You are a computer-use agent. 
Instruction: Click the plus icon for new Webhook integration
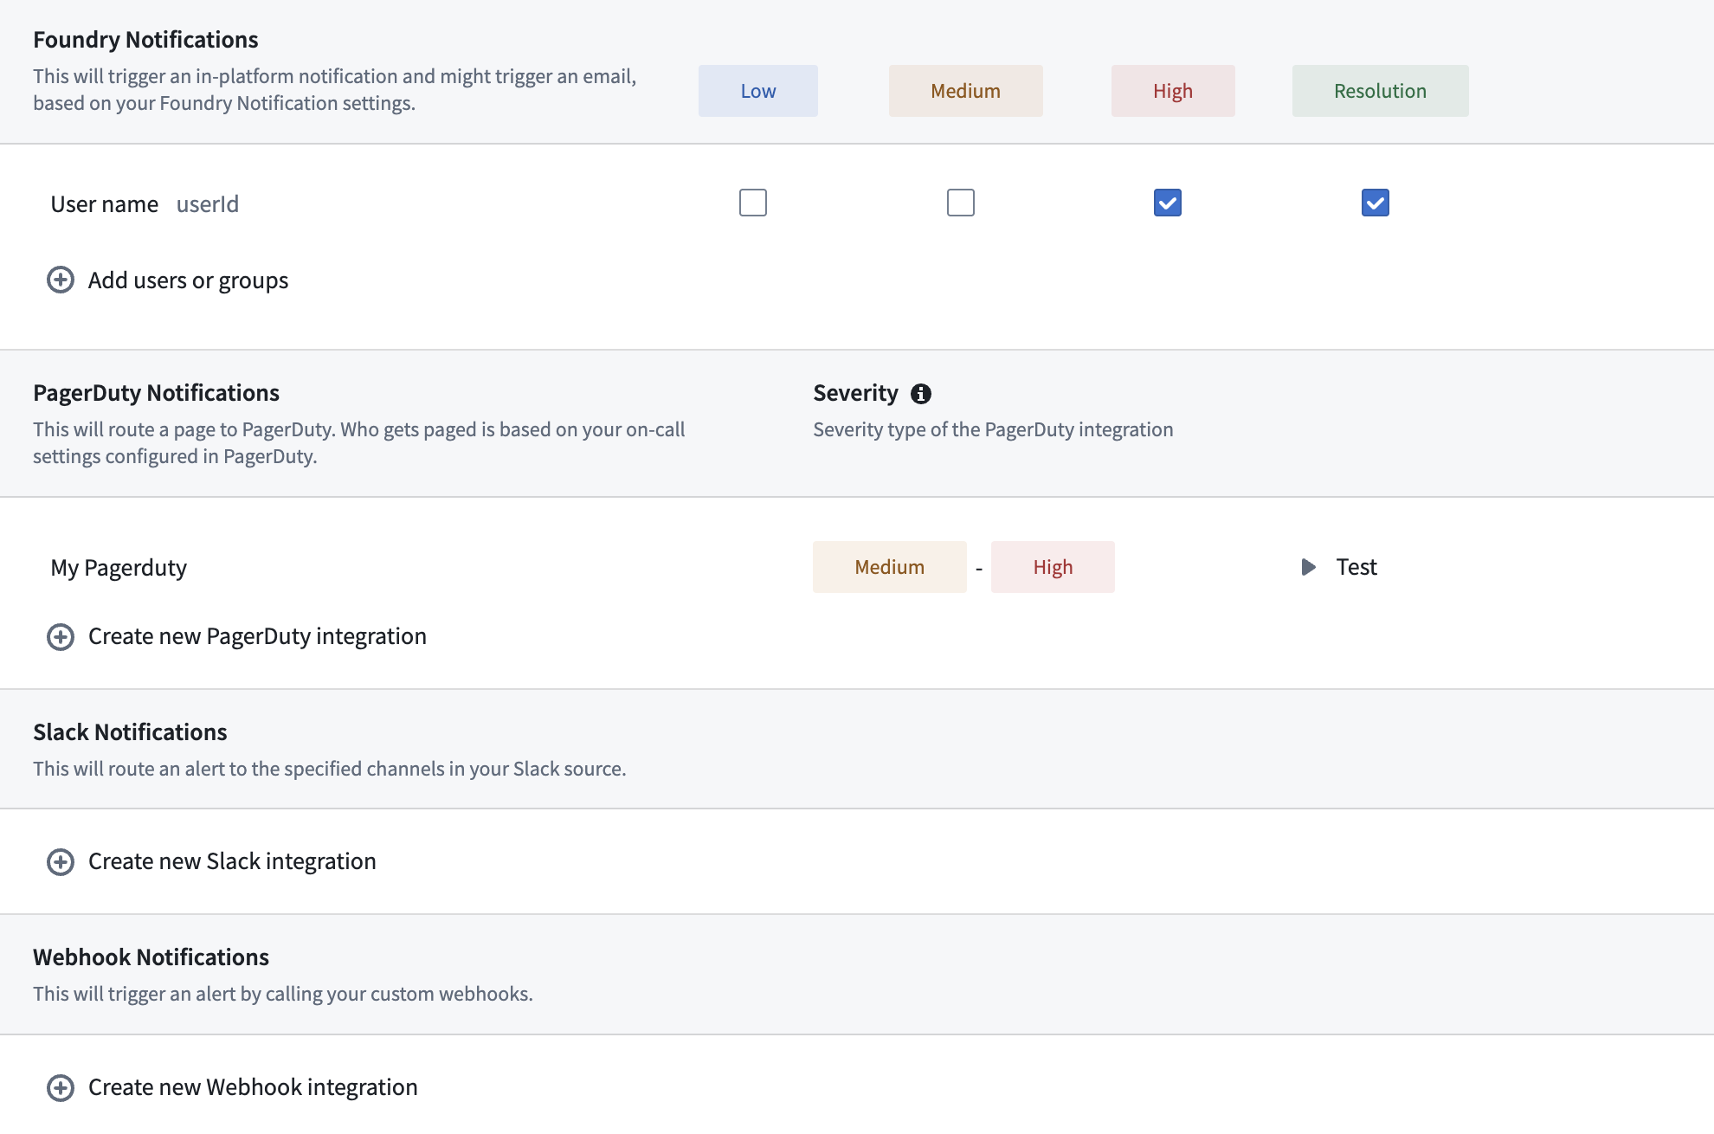(x=61, y=1087)
